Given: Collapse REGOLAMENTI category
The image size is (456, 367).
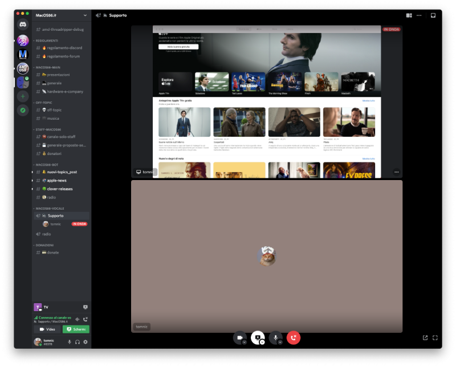Looking at the screenshot, I should [x=47, y=40].
